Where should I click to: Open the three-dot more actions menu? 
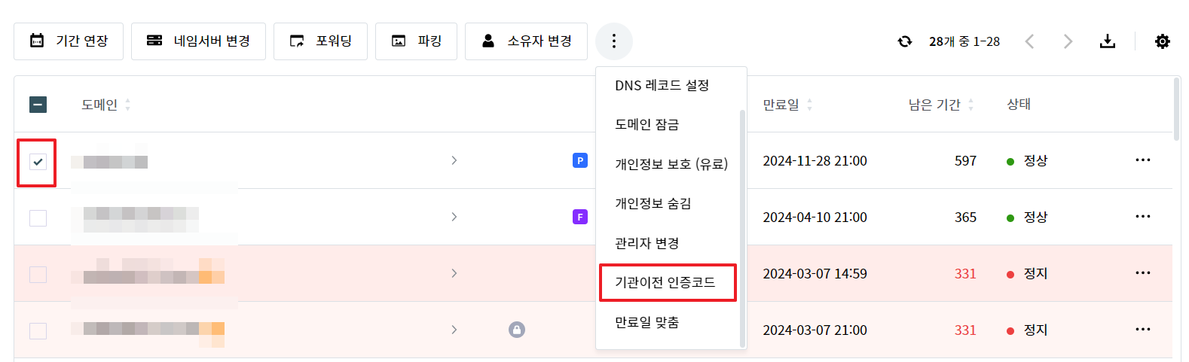pos(614,41)
